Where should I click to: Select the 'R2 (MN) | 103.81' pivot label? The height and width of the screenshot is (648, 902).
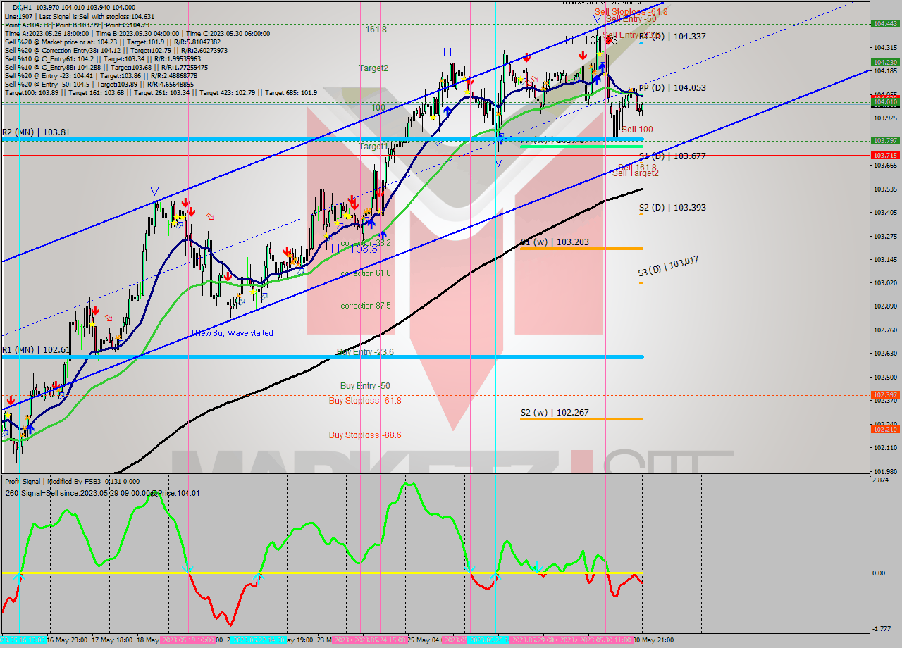(35, 132)
